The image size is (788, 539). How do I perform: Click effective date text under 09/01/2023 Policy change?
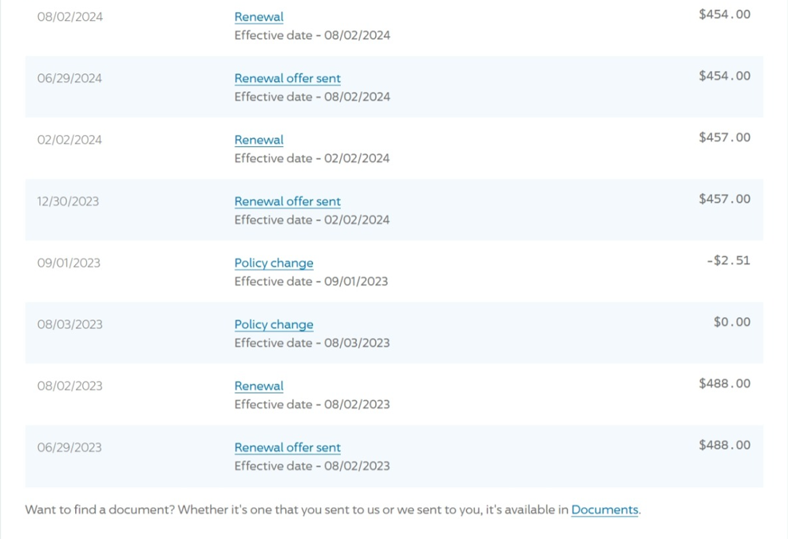[x=311, y=281]
